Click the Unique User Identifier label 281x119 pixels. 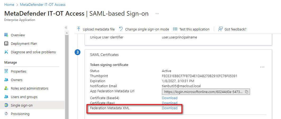tap(107, 37)
